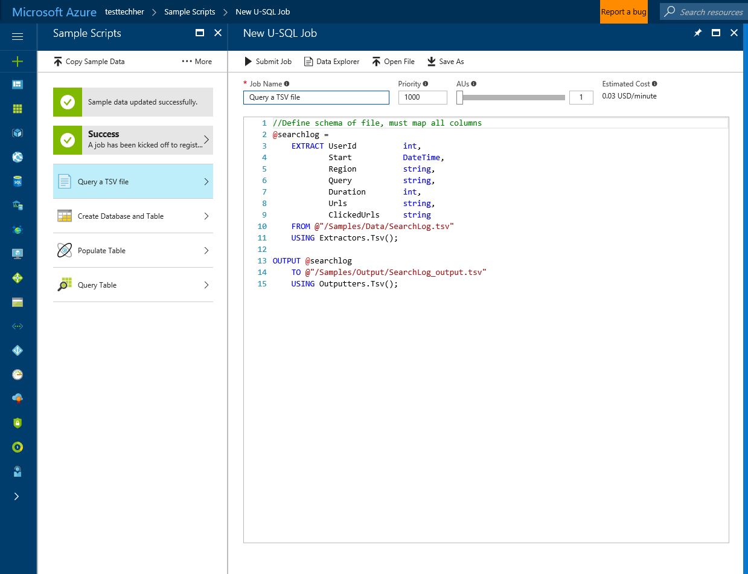Select Query a TSV file sample
This screenshot has width=748, height=574.
click(133, 181)
